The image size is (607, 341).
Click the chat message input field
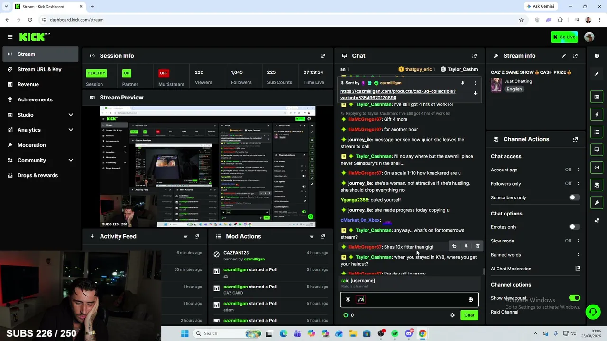[x=410, y=299]
